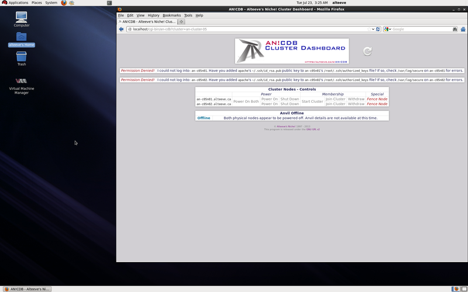The width and height of the screenshot is (468, 292).
Task: Reload the page from the address bar
Action: click(x=378, y=29)
